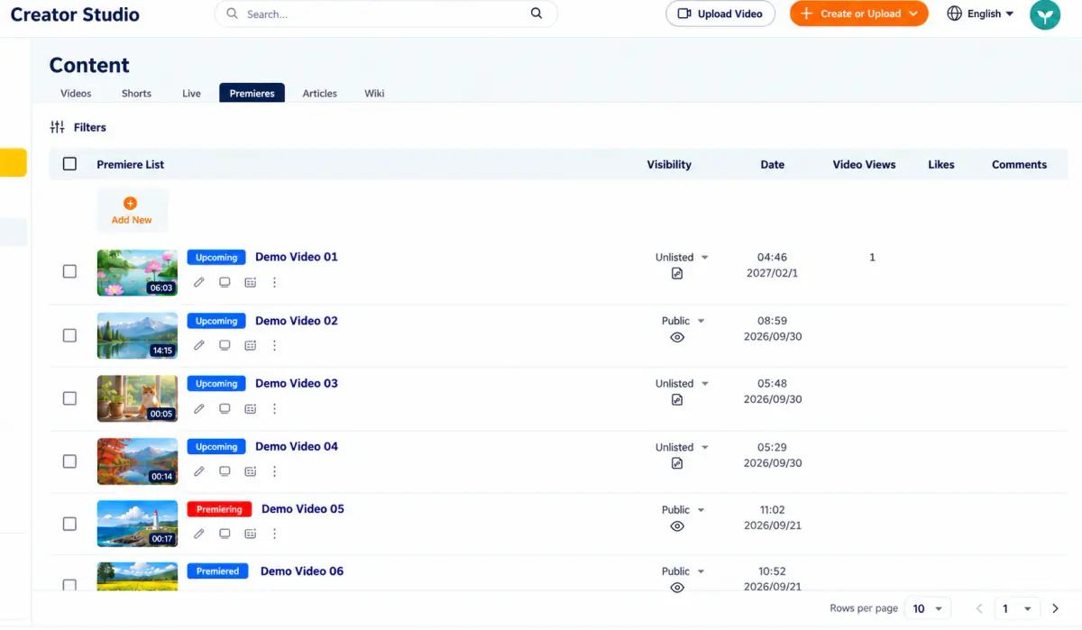Open the Demo Video 05 title link
The width and height of the screenshot is (1082, 630).
(303, 508)
